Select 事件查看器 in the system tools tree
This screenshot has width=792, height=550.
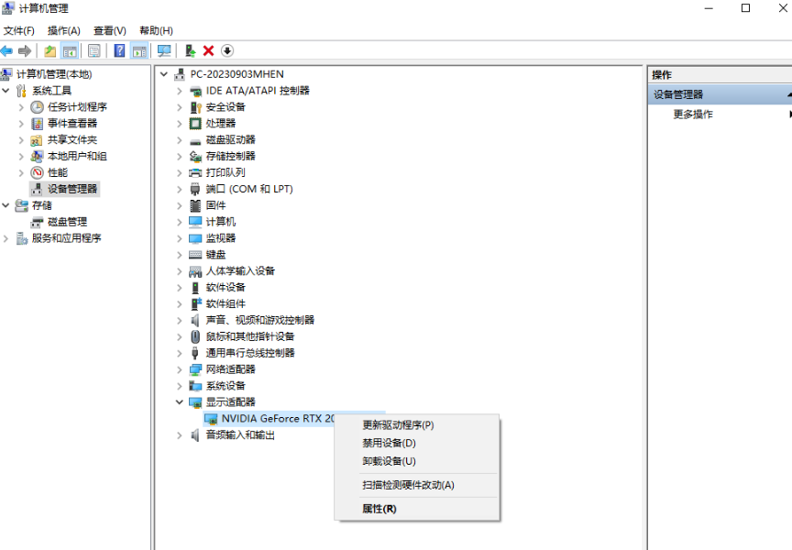71,124
